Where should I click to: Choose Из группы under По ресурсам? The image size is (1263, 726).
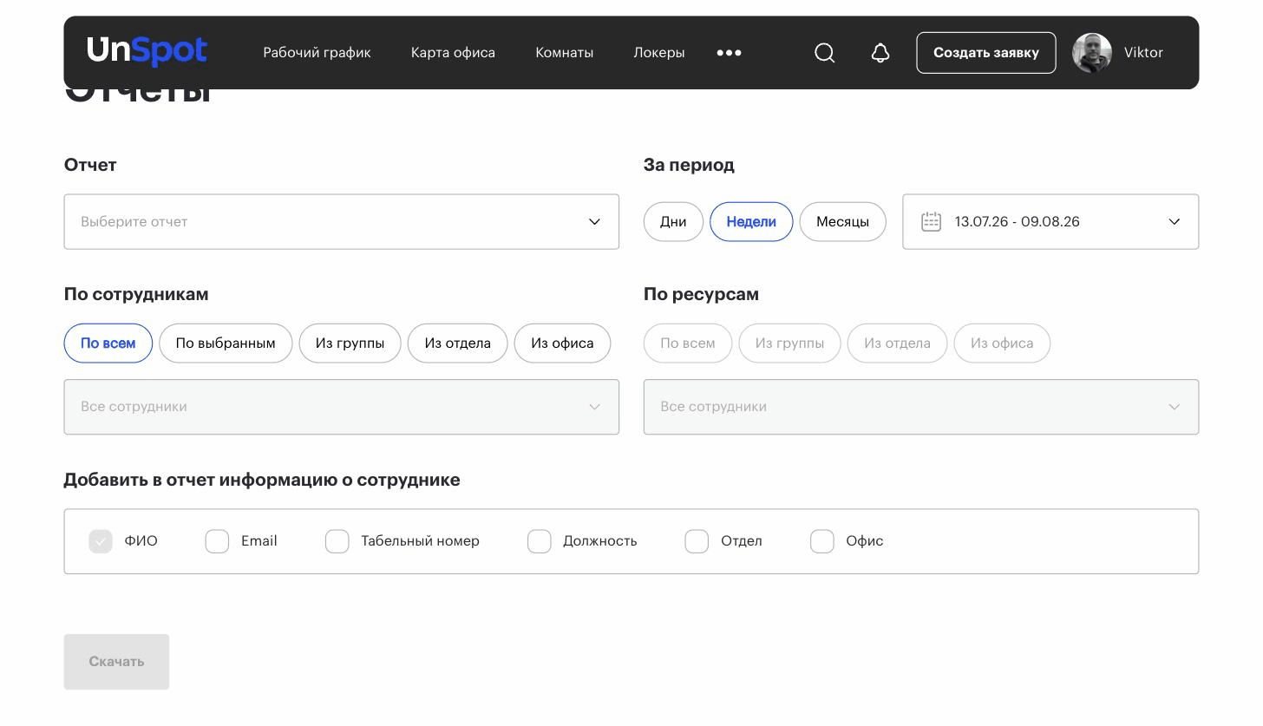(x=789, y=343)
